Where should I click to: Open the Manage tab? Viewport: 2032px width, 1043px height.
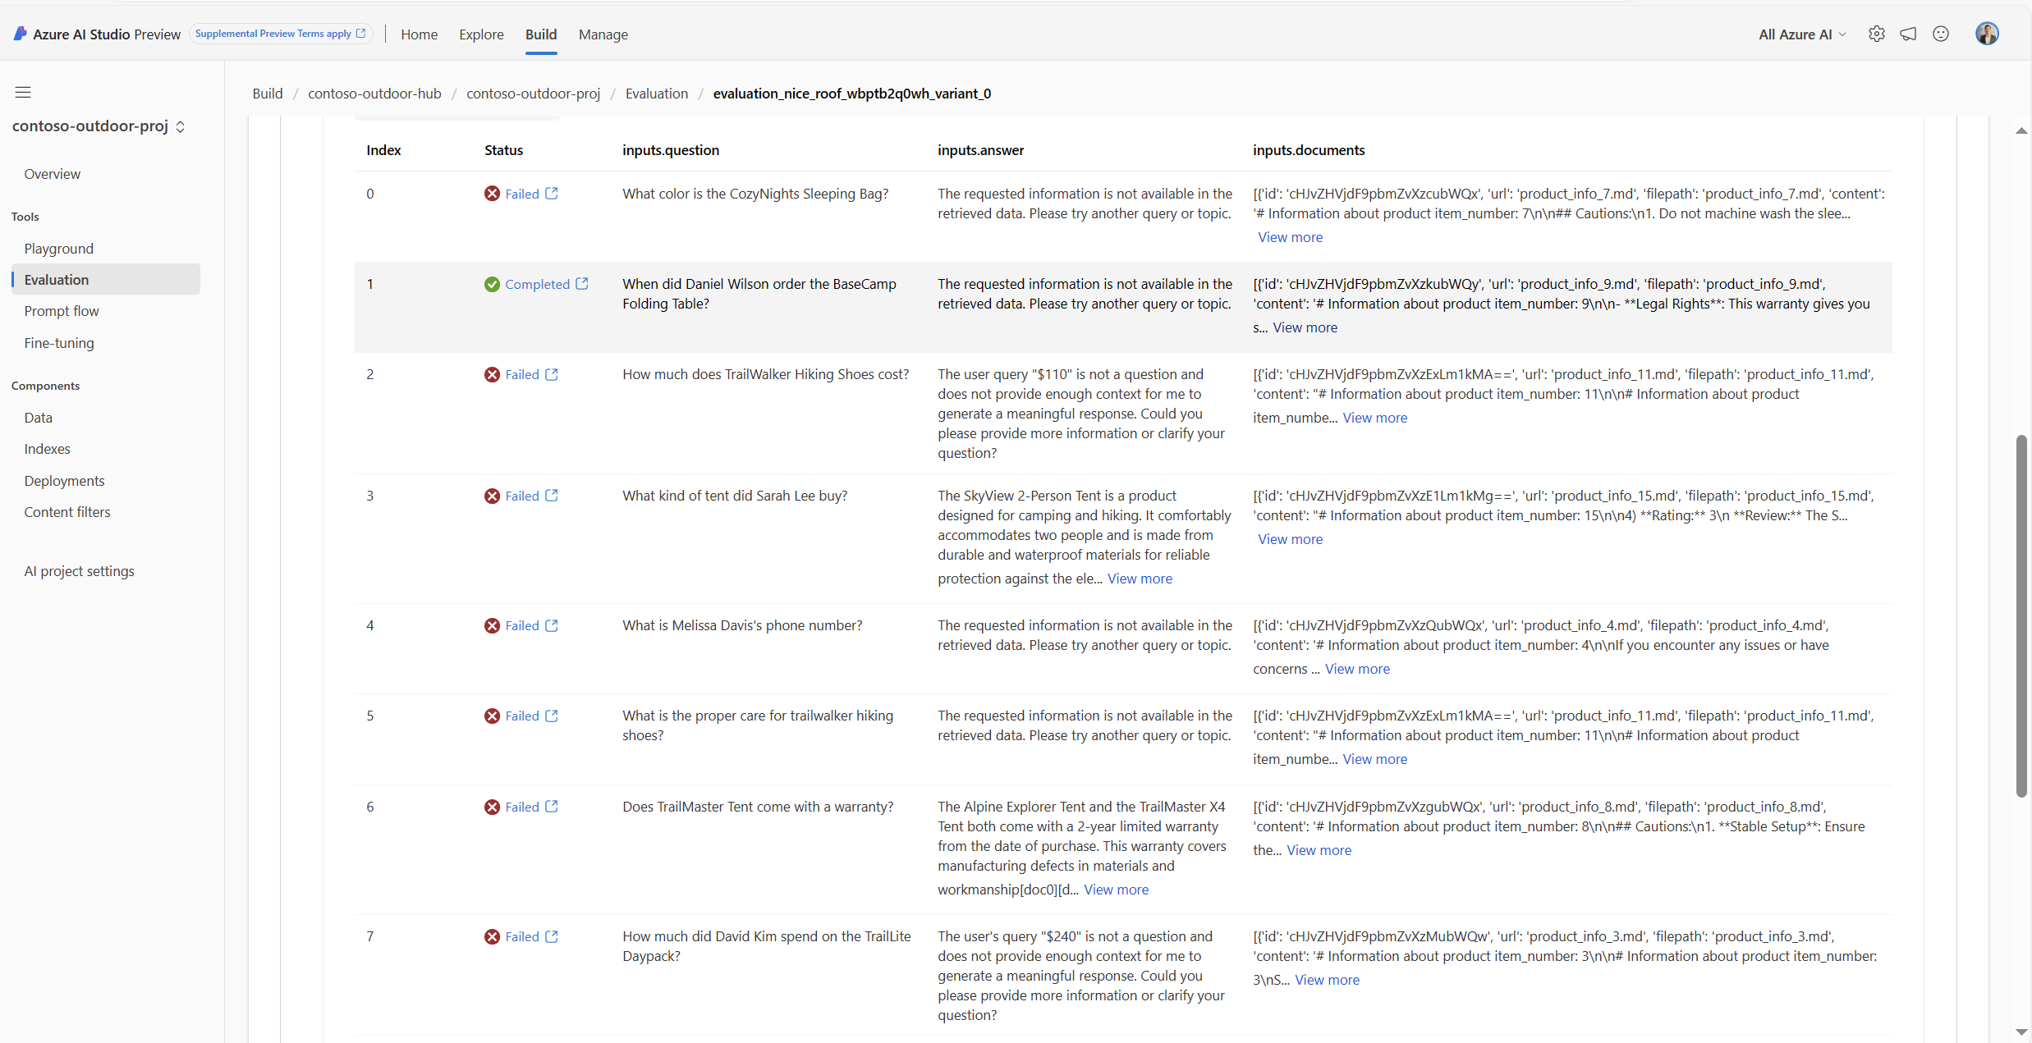(603, 34)
